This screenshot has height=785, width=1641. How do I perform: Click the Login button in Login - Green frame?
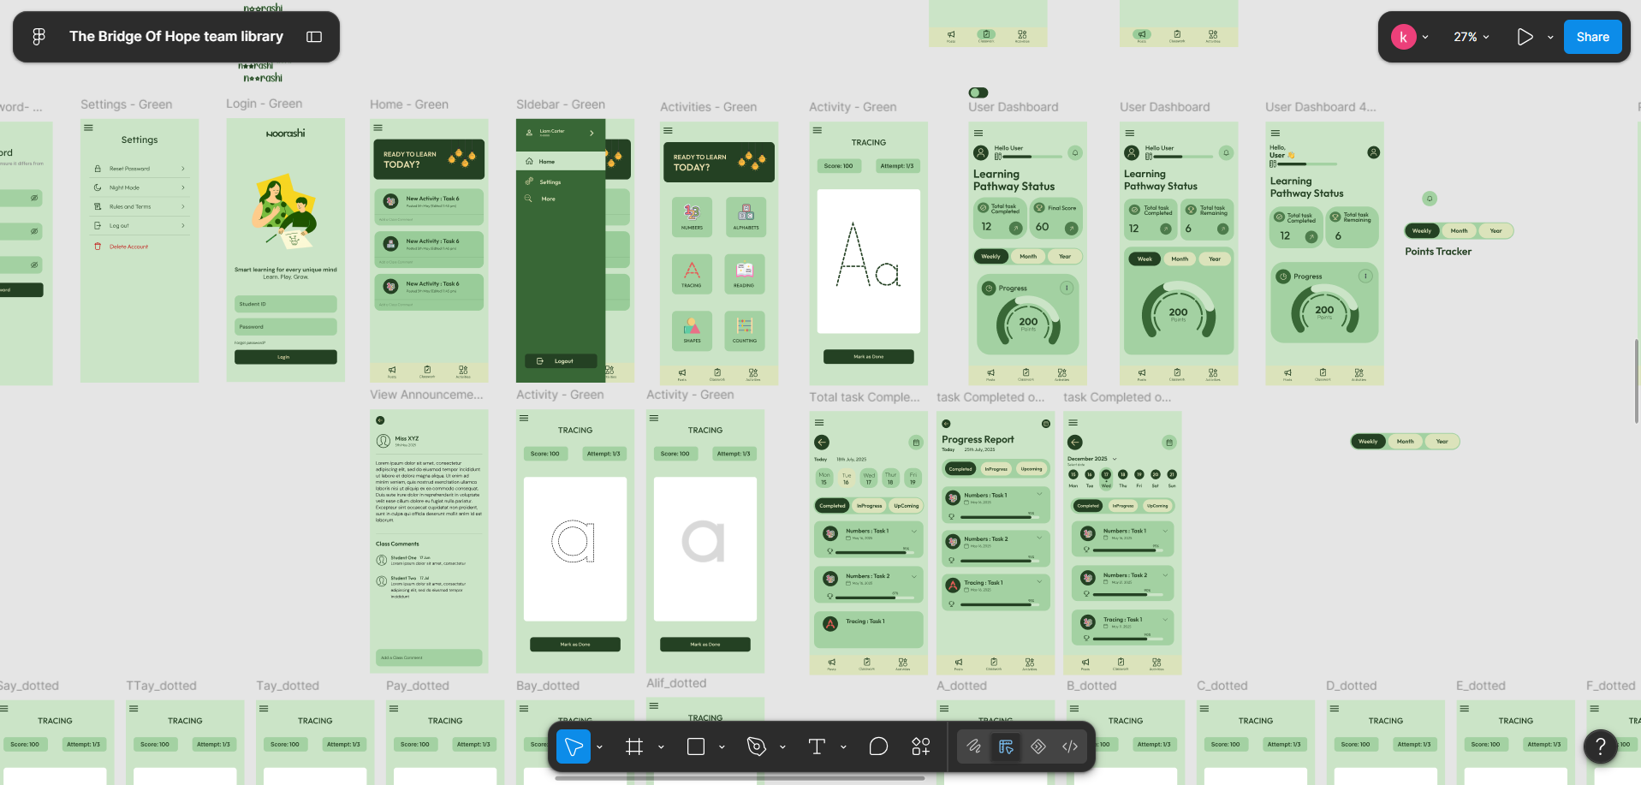(x=285, y=357)
